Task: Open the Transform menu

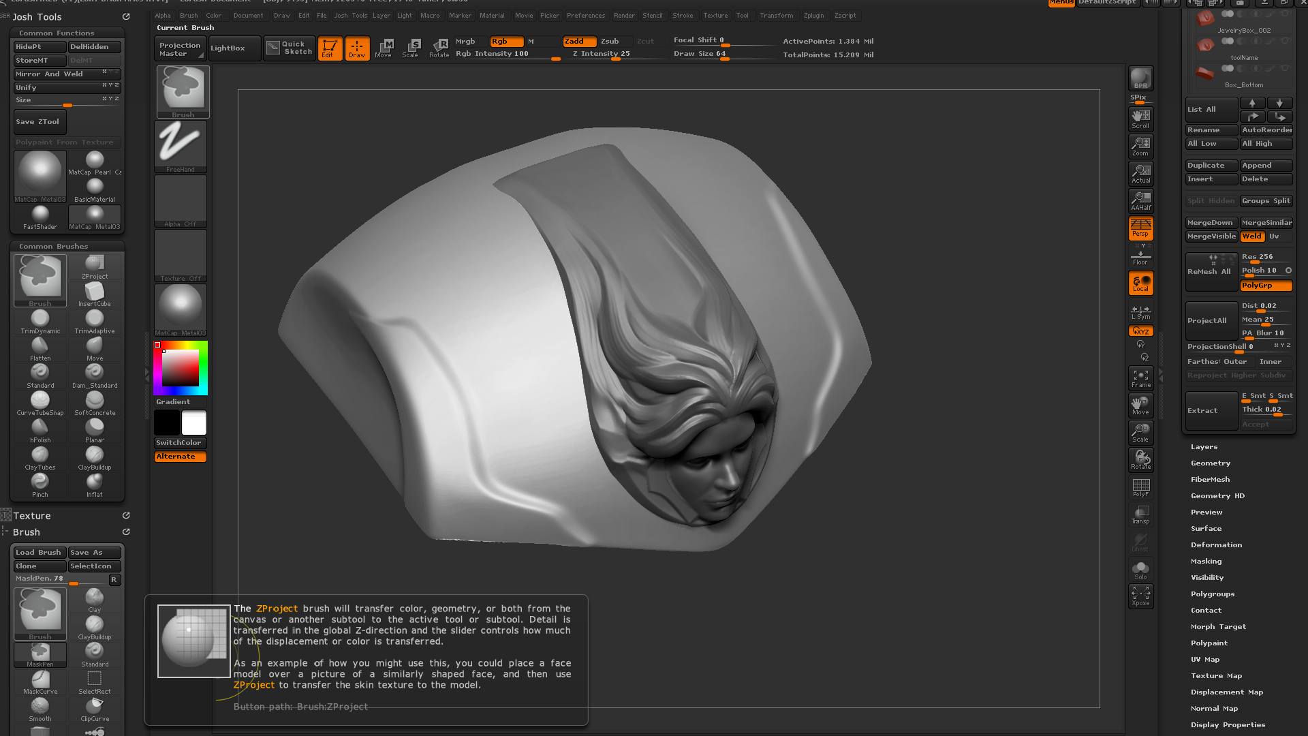Action: 777,16
